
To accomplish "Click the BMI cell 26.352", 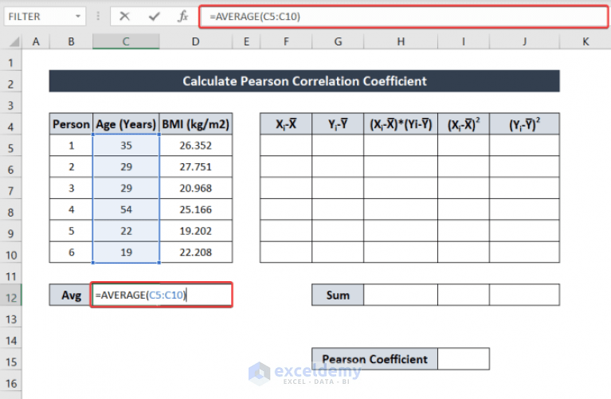I will point(196,145).
